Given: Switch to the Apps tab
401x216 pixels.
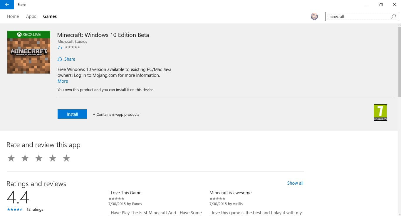Looking at the screenshot, I should click(x=31, y=16).
